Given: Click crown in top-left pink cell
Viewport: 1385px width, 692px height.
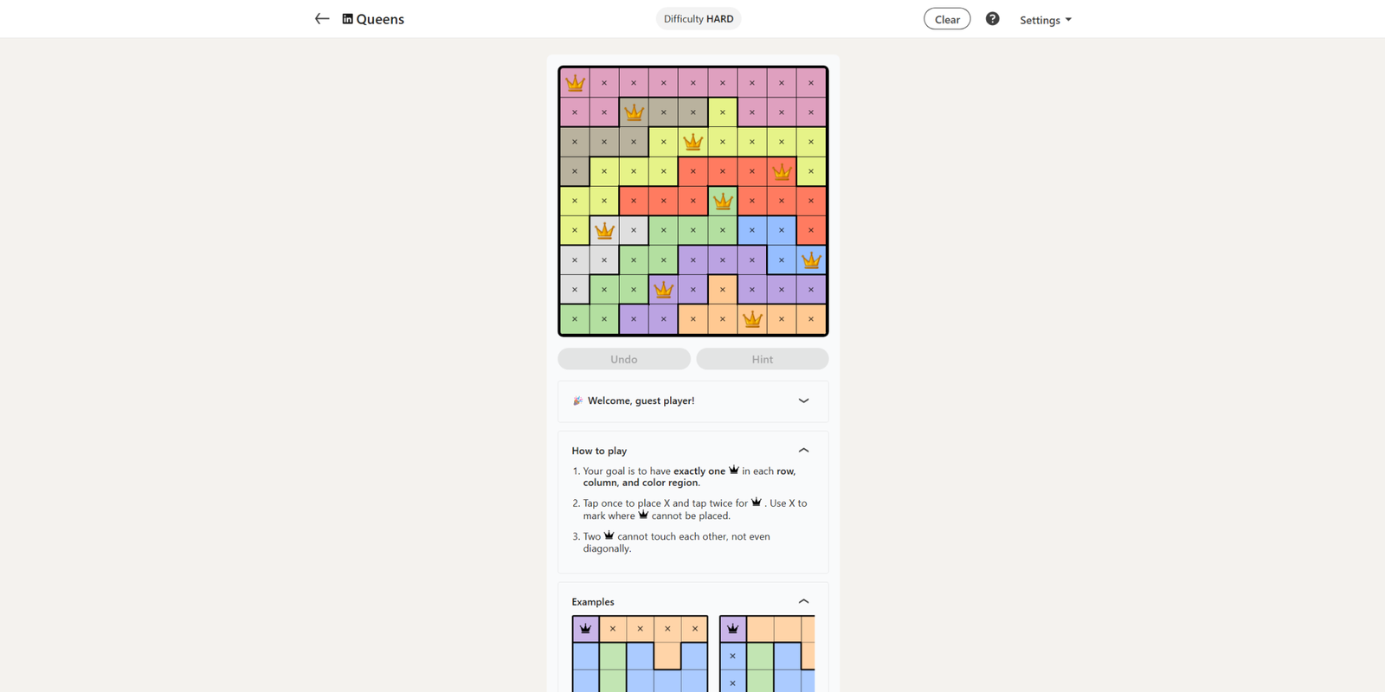Looking at the screenshot, I should (x=575, y=83).
